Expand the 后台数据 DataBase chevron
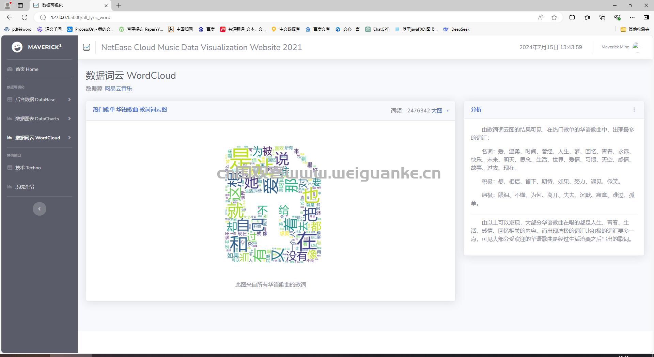654x357 pixels. [69, 99]
